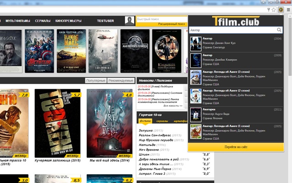This screenshot has height=183, width=292.
Task: Click Шпион (2015) in hot list
Action: pos(149,155)
